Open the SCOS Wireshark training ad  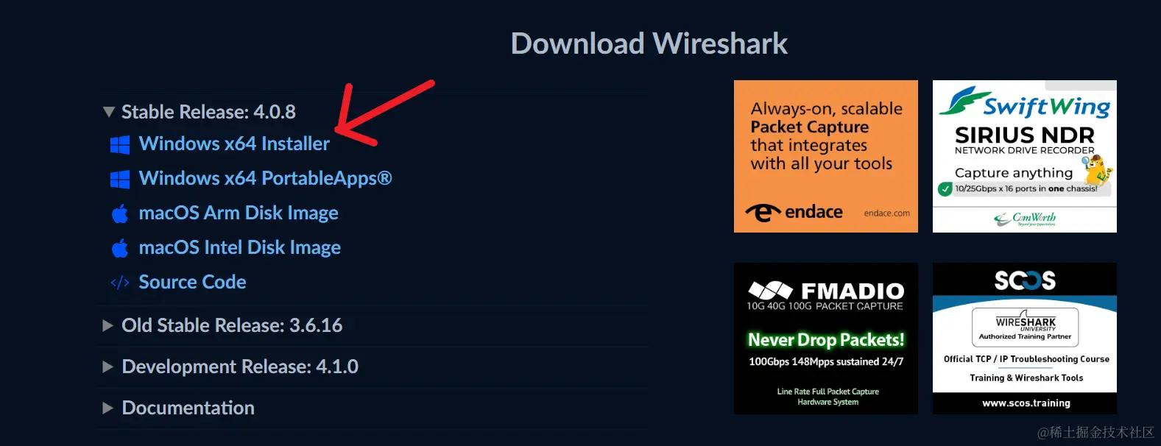click(1025, 339)
